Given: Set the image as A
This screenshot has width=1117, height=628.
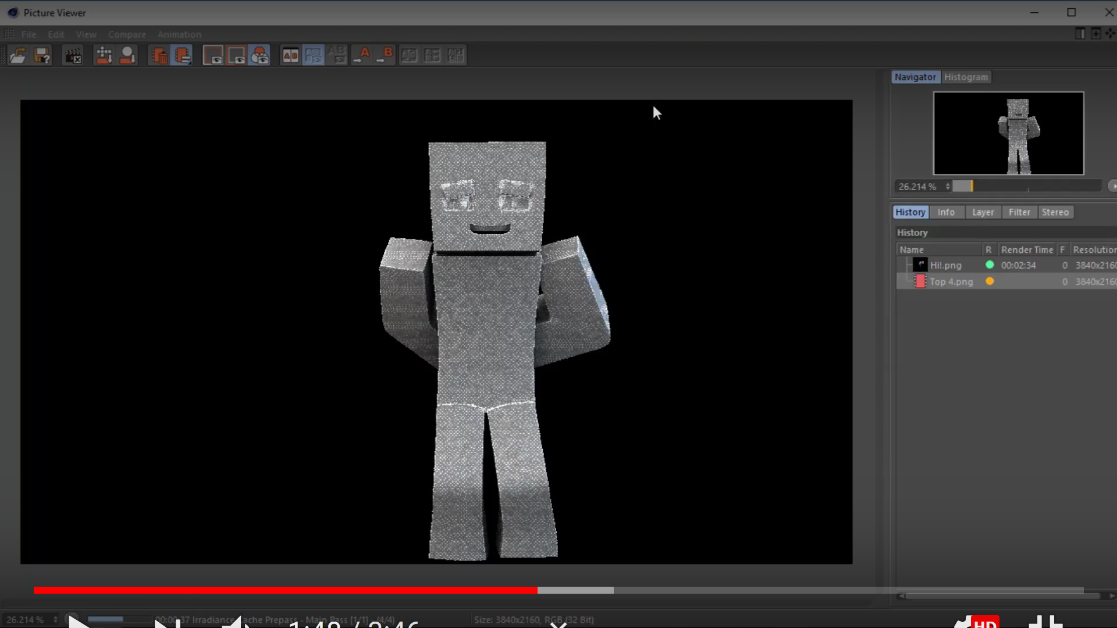Looking at the screenshot, I should (361, 55).
